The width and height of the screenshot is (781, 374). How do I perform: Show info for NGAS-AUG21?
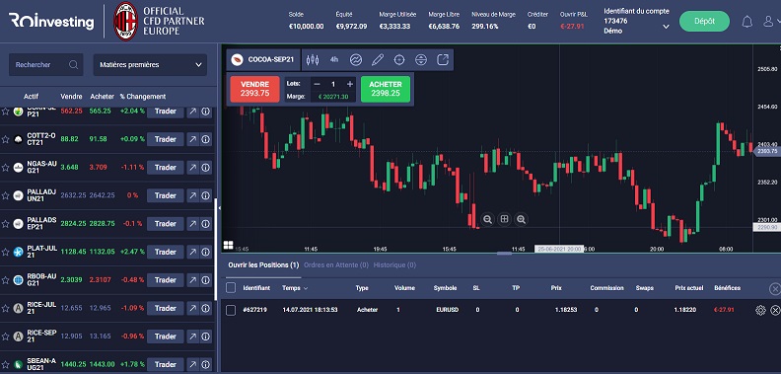(x=206, y=168)
